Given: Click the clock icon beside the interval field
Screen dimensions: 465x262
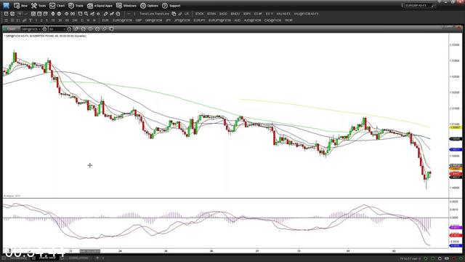Looking at the screenshot, I should tap(69, 29).
